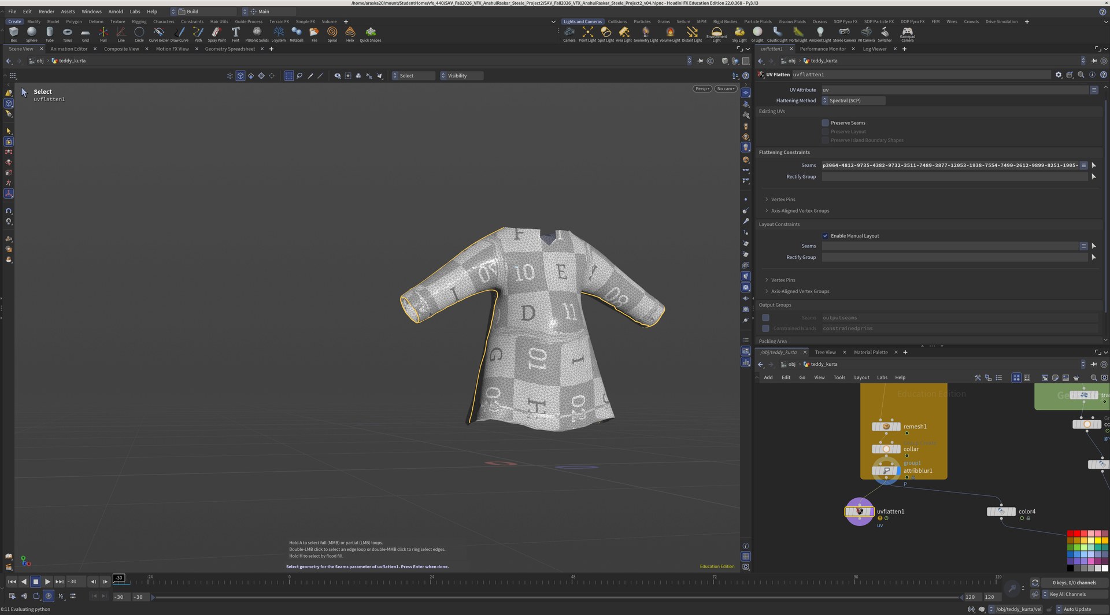Expand Axis-Aligned Vertex Groups under Flattening Constraints
1110x615 pixels.
(x=800, y=211)
